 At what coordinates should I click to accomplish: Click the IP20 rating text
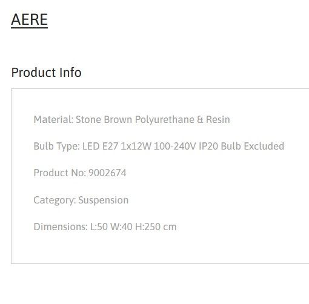coord(208,146)
